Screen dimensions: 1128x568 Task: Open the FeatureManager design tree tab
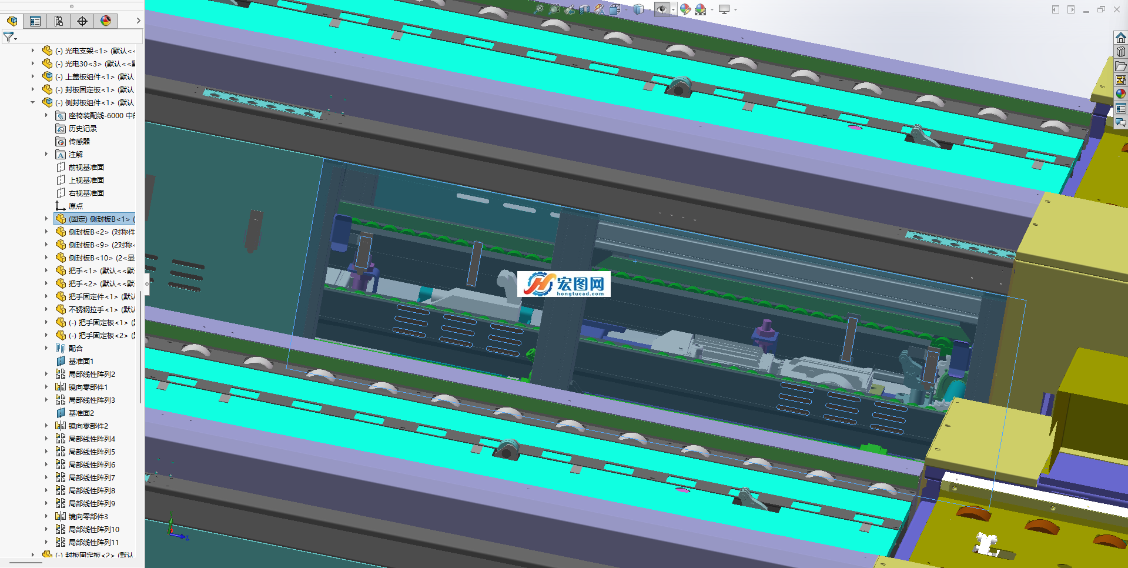click(x=12, y=21)
